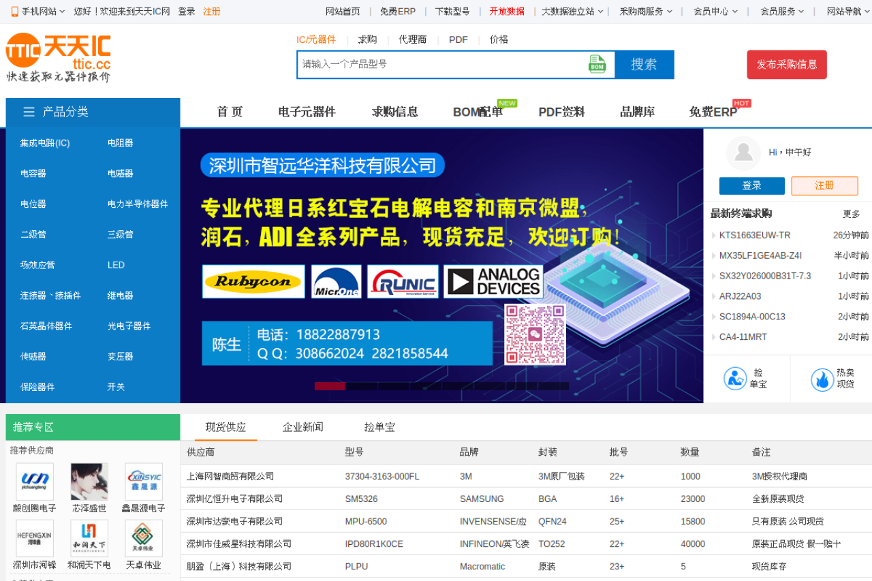The width and height of the screenshot is (872, 581).
Task: Open supplier logo 鑫晟源电子
Action: point(143,482)
